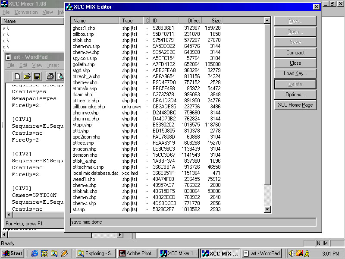Sort list by ID column header

point(164,21)
